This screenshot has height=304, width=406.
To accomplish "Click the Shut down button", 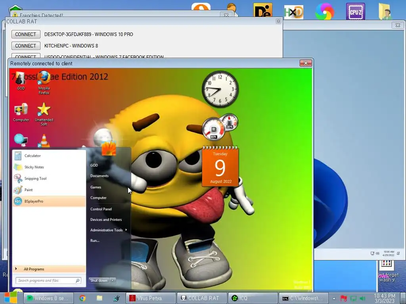I will tap(99, 280).
